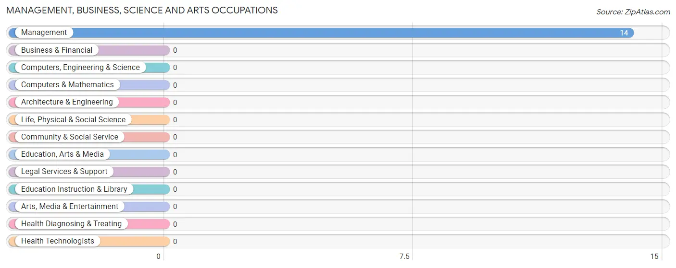Click the 0 value beside Architecture & Engineering
Screen dimensions: 676x268
point(175,103)
